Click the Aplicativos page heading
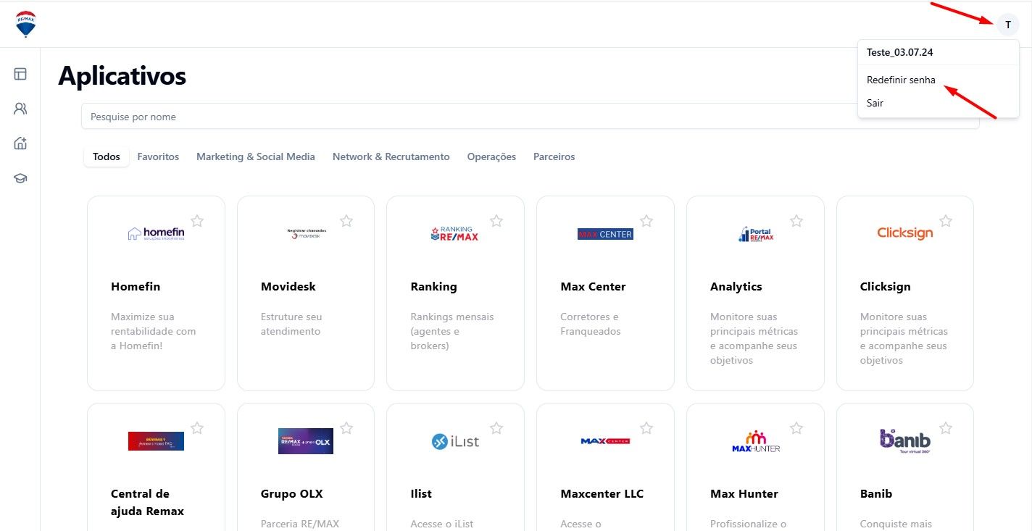1032x531 pixels. coord(122,75)
